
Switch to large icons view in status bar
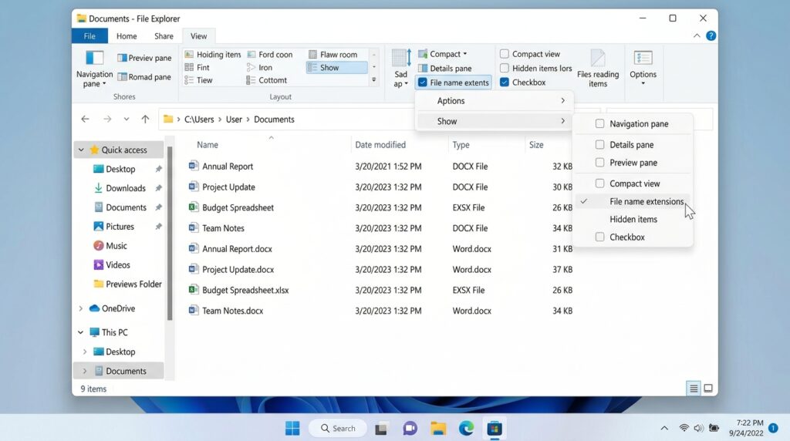click(708, 388)
